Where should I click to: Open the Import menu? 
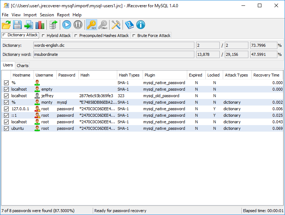coord(30,15)
